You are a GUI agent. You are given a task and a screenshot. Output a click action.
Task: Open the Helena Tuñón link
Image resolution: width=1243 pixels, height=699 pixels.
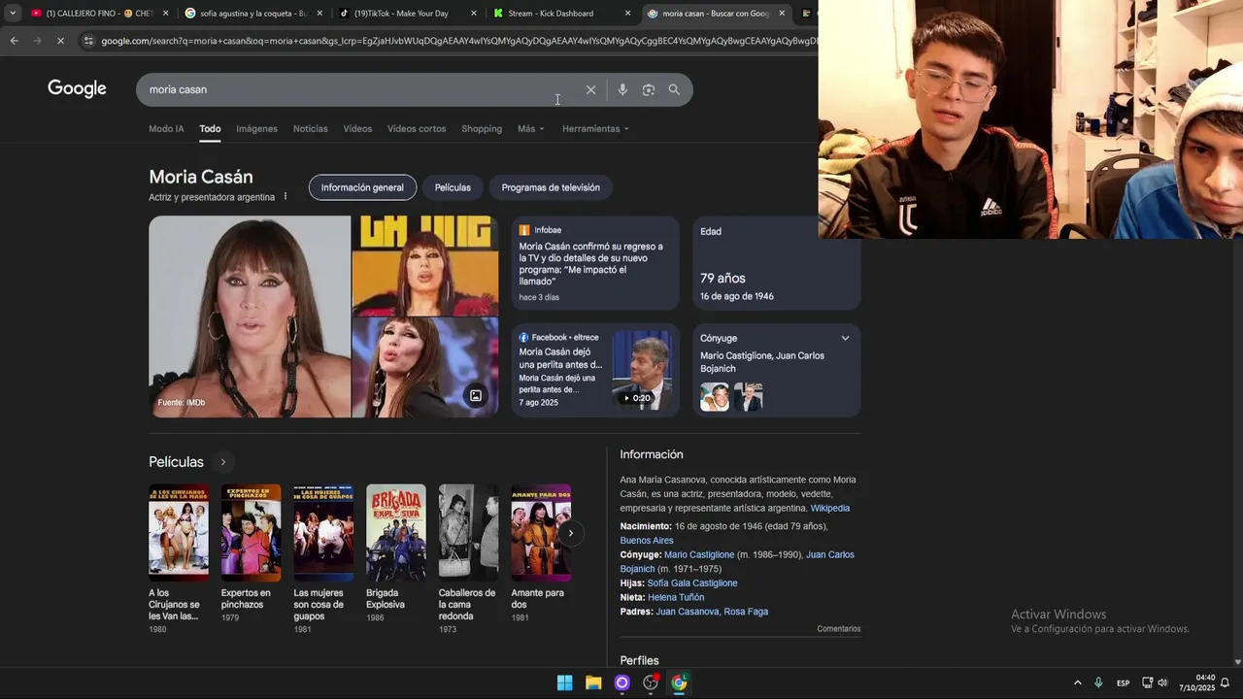click(x=676, y=597)
